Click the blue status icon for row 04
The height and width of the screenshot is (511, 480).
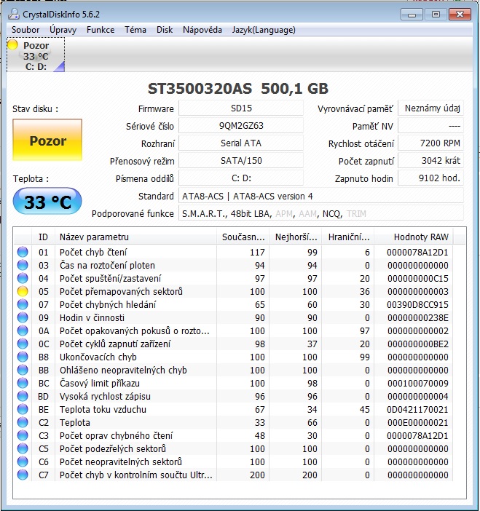[23, 278]
